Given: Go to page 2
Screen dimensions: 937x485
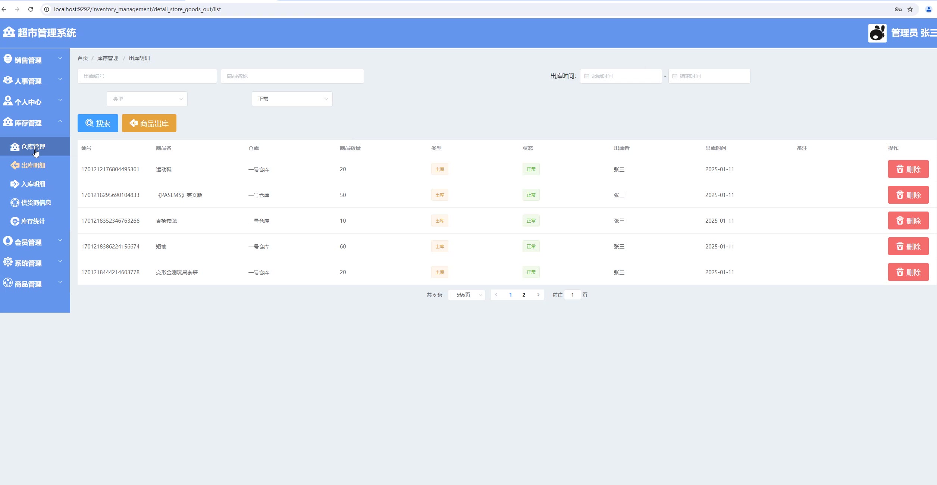Looking at the screenshot, I should [x=524, y=295].
